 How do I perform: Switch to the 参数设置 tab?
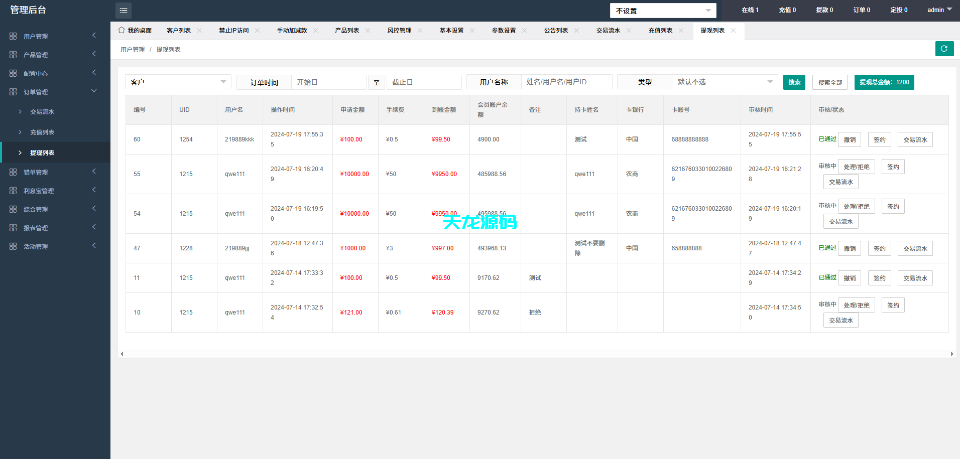[x=504, y=30]
